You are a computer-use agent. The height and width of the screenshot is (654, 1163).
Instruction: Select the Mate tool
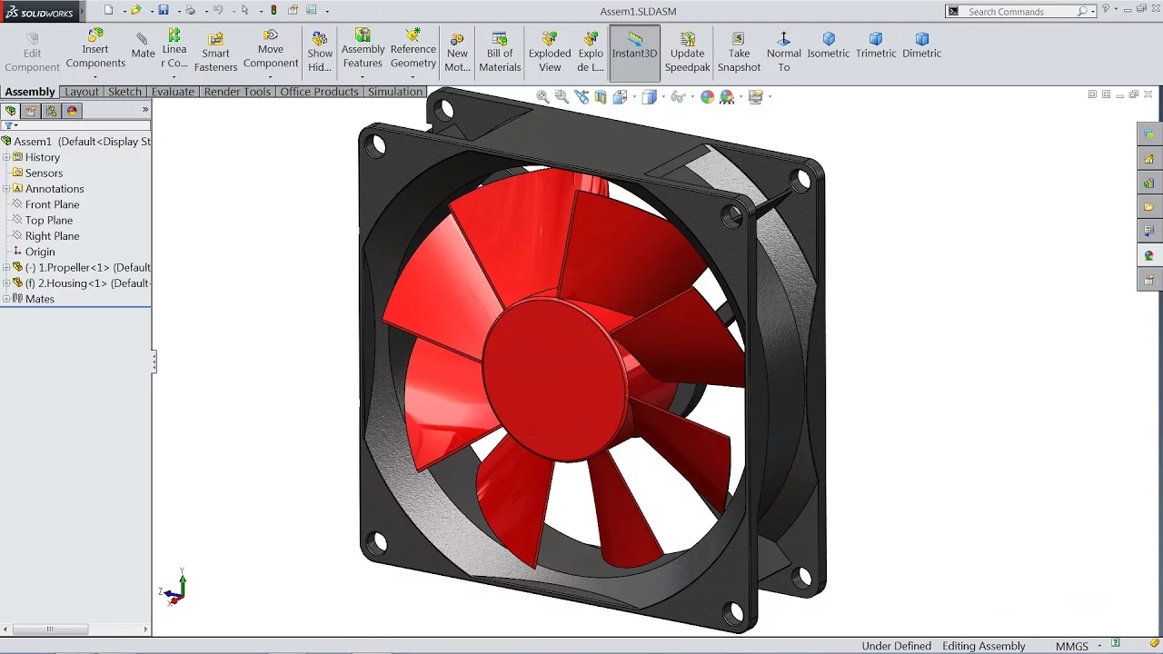coord(143,46)
